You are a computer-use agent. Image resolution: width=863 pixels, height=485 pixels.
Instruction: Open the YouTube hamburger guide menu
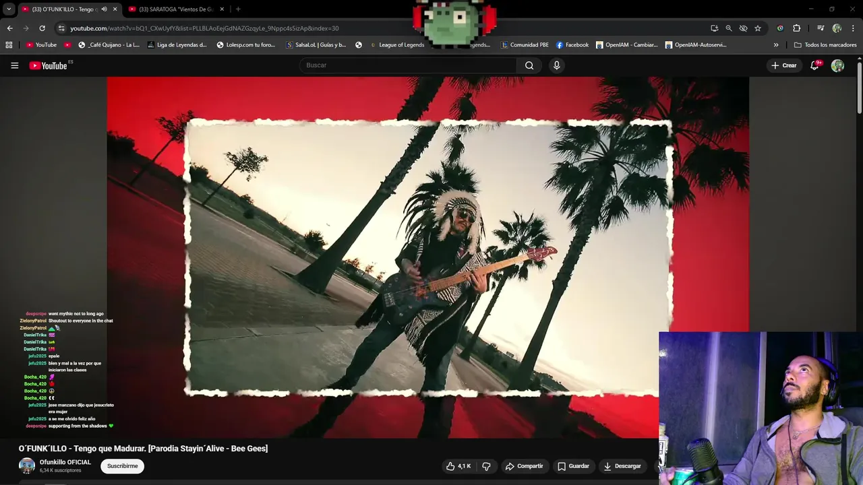click(x=14, y=65)
